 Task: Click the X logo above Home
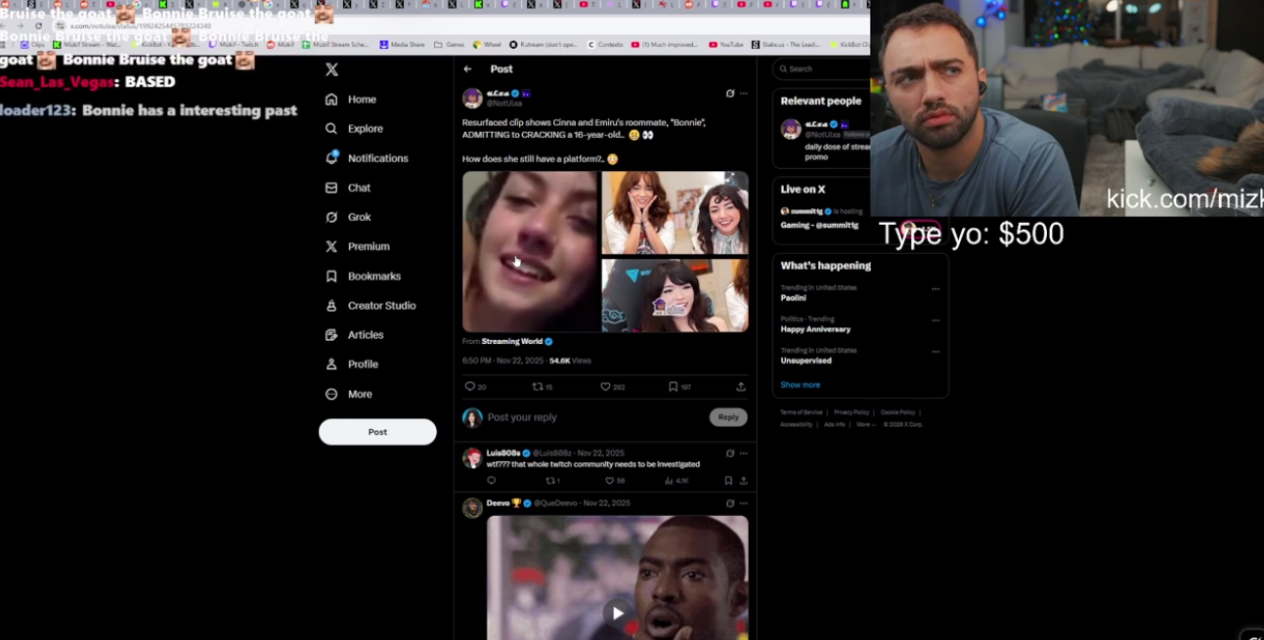331,69
